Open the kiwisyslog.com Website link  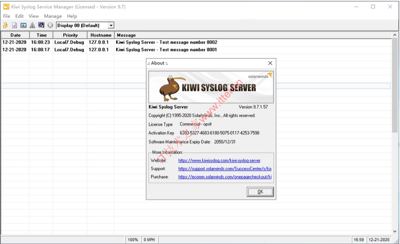pos(220,160)
